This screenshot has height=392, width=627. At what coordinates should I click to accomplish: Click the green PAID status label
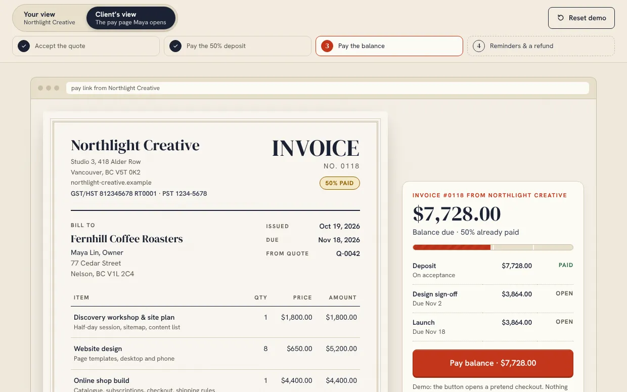tap(566, 265)
